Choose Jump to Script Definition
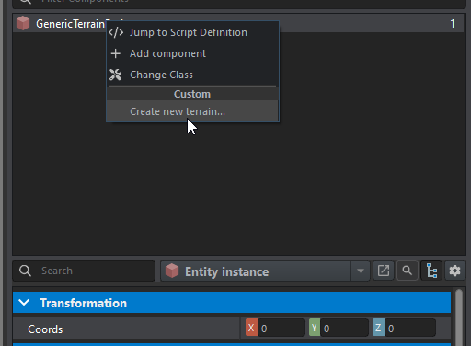This screenshot has height=346, width=471. 192,32
